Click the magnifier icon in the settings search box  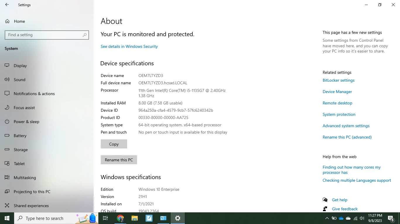coord(85,35)
